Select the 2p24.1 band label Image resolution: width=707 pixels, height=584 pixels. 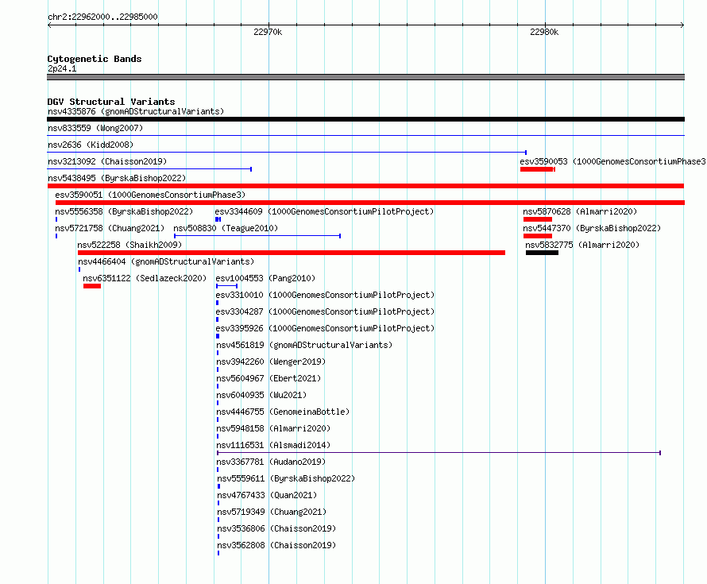[62, 68]
